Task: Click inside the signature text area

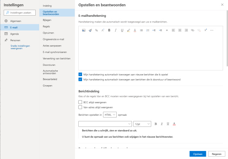Action: point(150,52)
